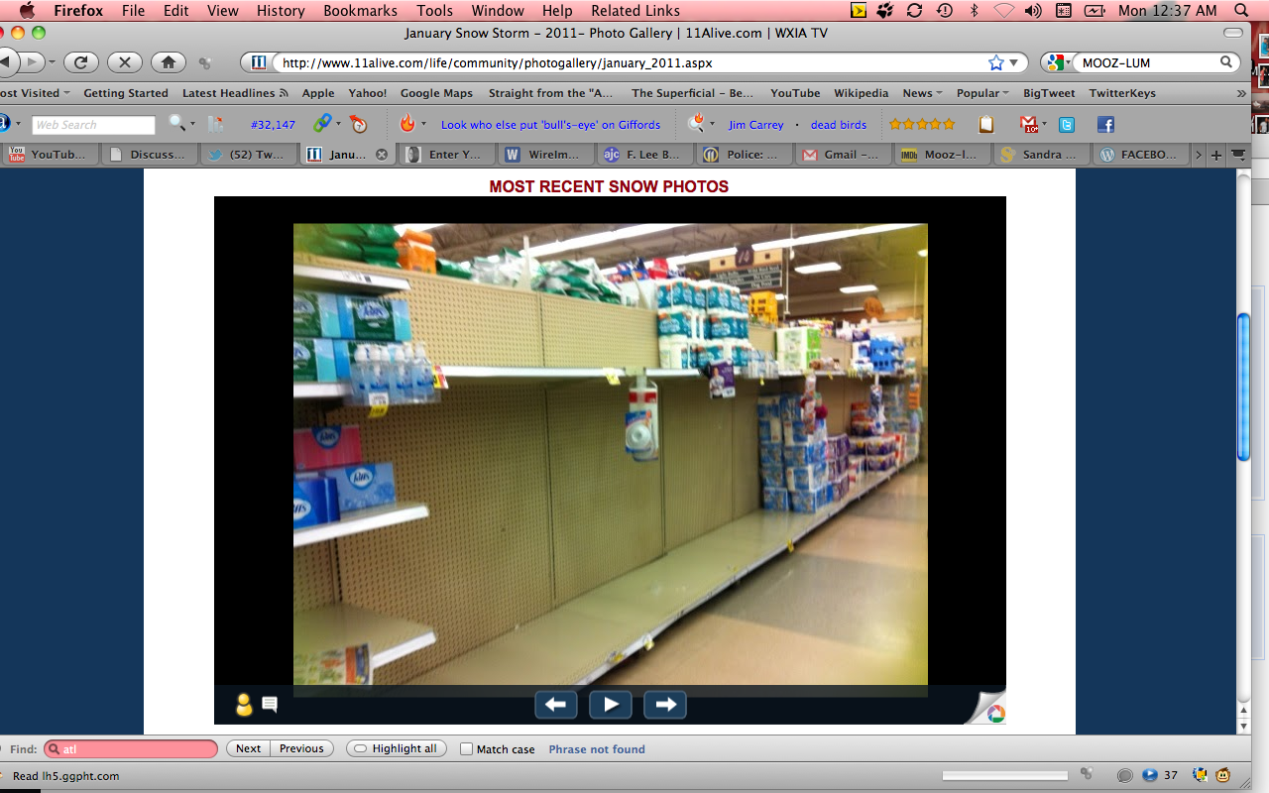Open the Twitter icon in the toolbar

1067,125
